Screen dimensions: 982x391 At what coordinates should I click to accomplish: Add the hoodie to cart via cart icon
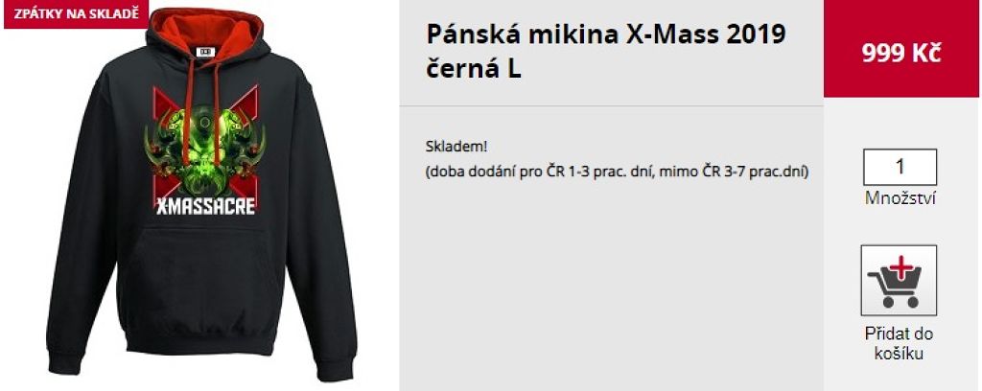pos(899,280)
